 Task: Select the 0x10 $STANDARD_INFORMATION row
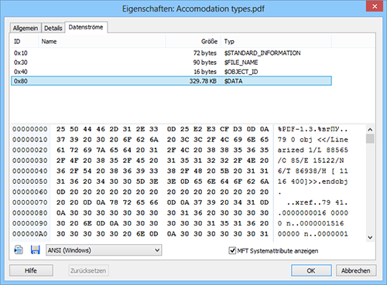click(x=171, y=53)
